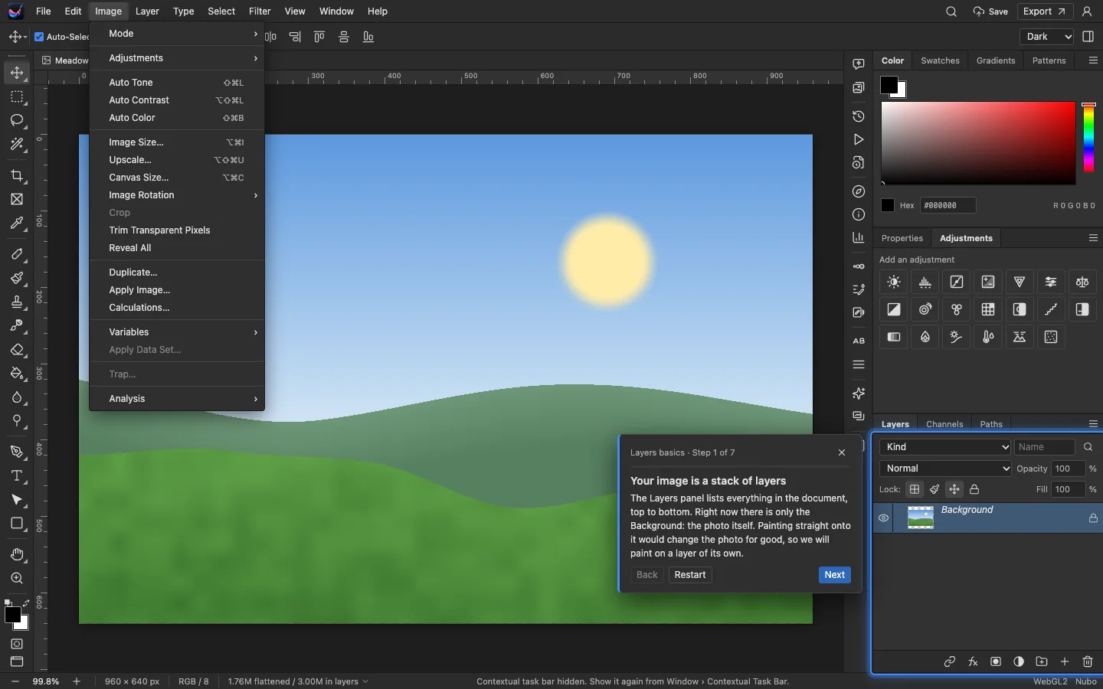Expand the Analysis submenu
Screen dimensions: 1103x689
177,399
